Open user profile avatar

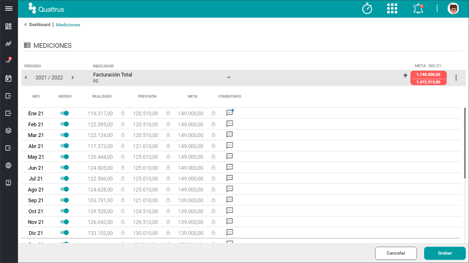click(x=453, y=8)
